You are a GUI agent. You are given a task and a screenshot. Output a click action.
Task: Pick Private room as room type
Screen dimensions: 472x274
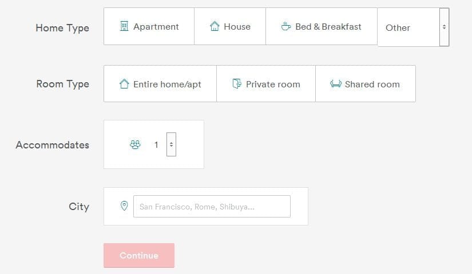click(266, 83)
